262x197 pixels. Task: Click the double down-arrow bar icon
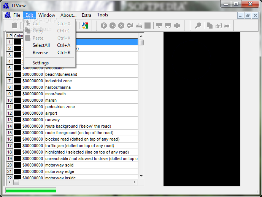coord(168,26)
